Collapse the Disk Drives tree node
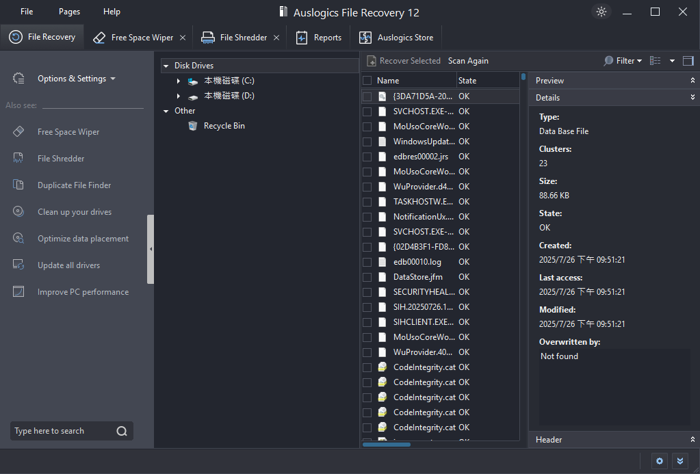Screen dimensions: 700x474 point(166,66)
